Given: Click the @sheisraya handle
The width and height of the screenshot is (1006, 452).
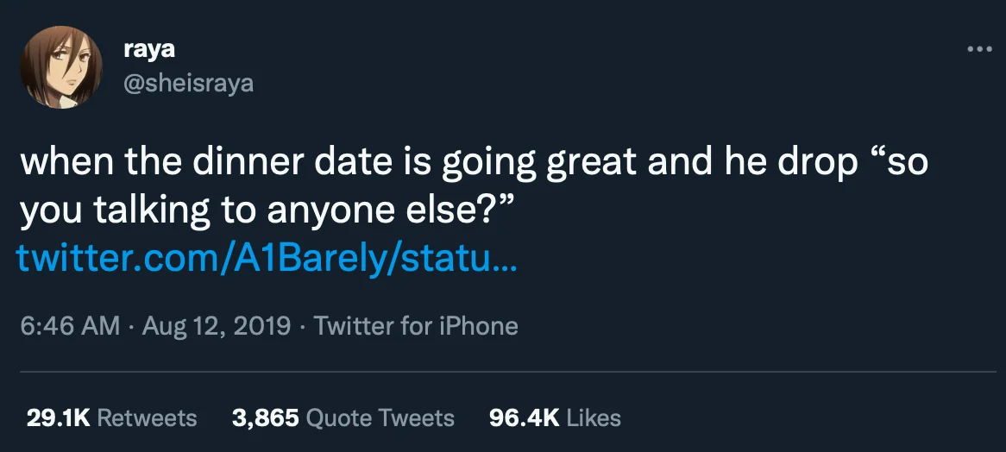Looking at the screenshot, I should pyautogui.click(x=188, y=84).
